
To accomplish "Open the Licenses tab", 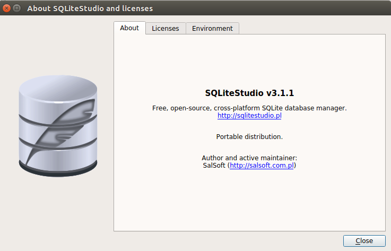I will click(x=166, y=29).
